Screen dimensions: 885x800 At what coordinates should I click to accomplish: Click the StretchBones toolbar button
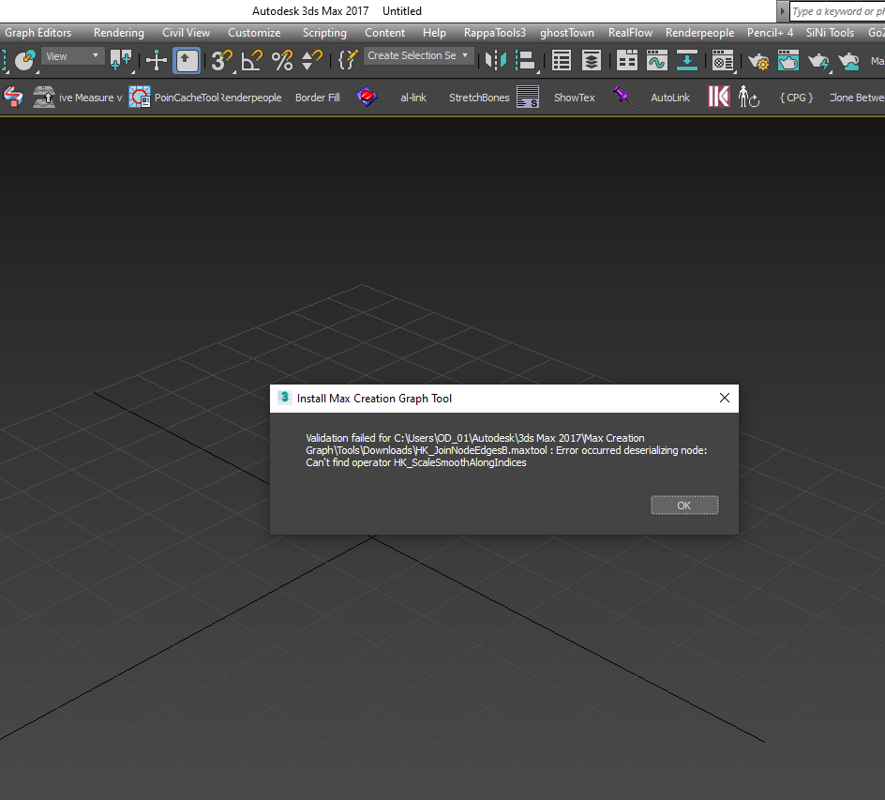click(x=479, y=98)
